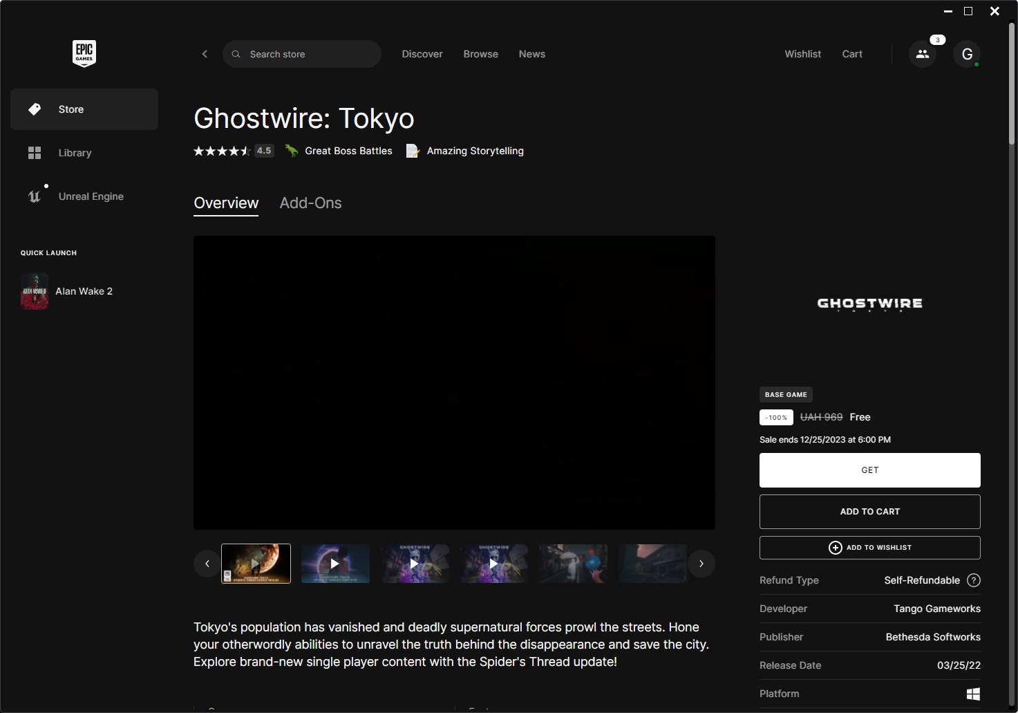This screenshot has width=1018, height=713.
Task: Click the main media player area
Action: [x=454, y=382]
